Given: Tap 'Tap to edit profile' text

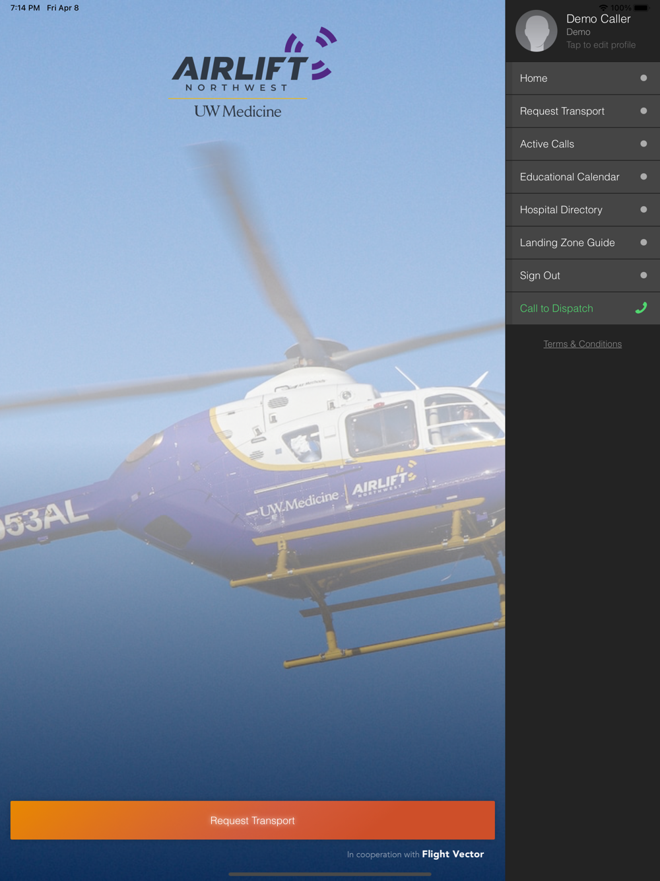Looking at the screenshot, I should 601,45.
